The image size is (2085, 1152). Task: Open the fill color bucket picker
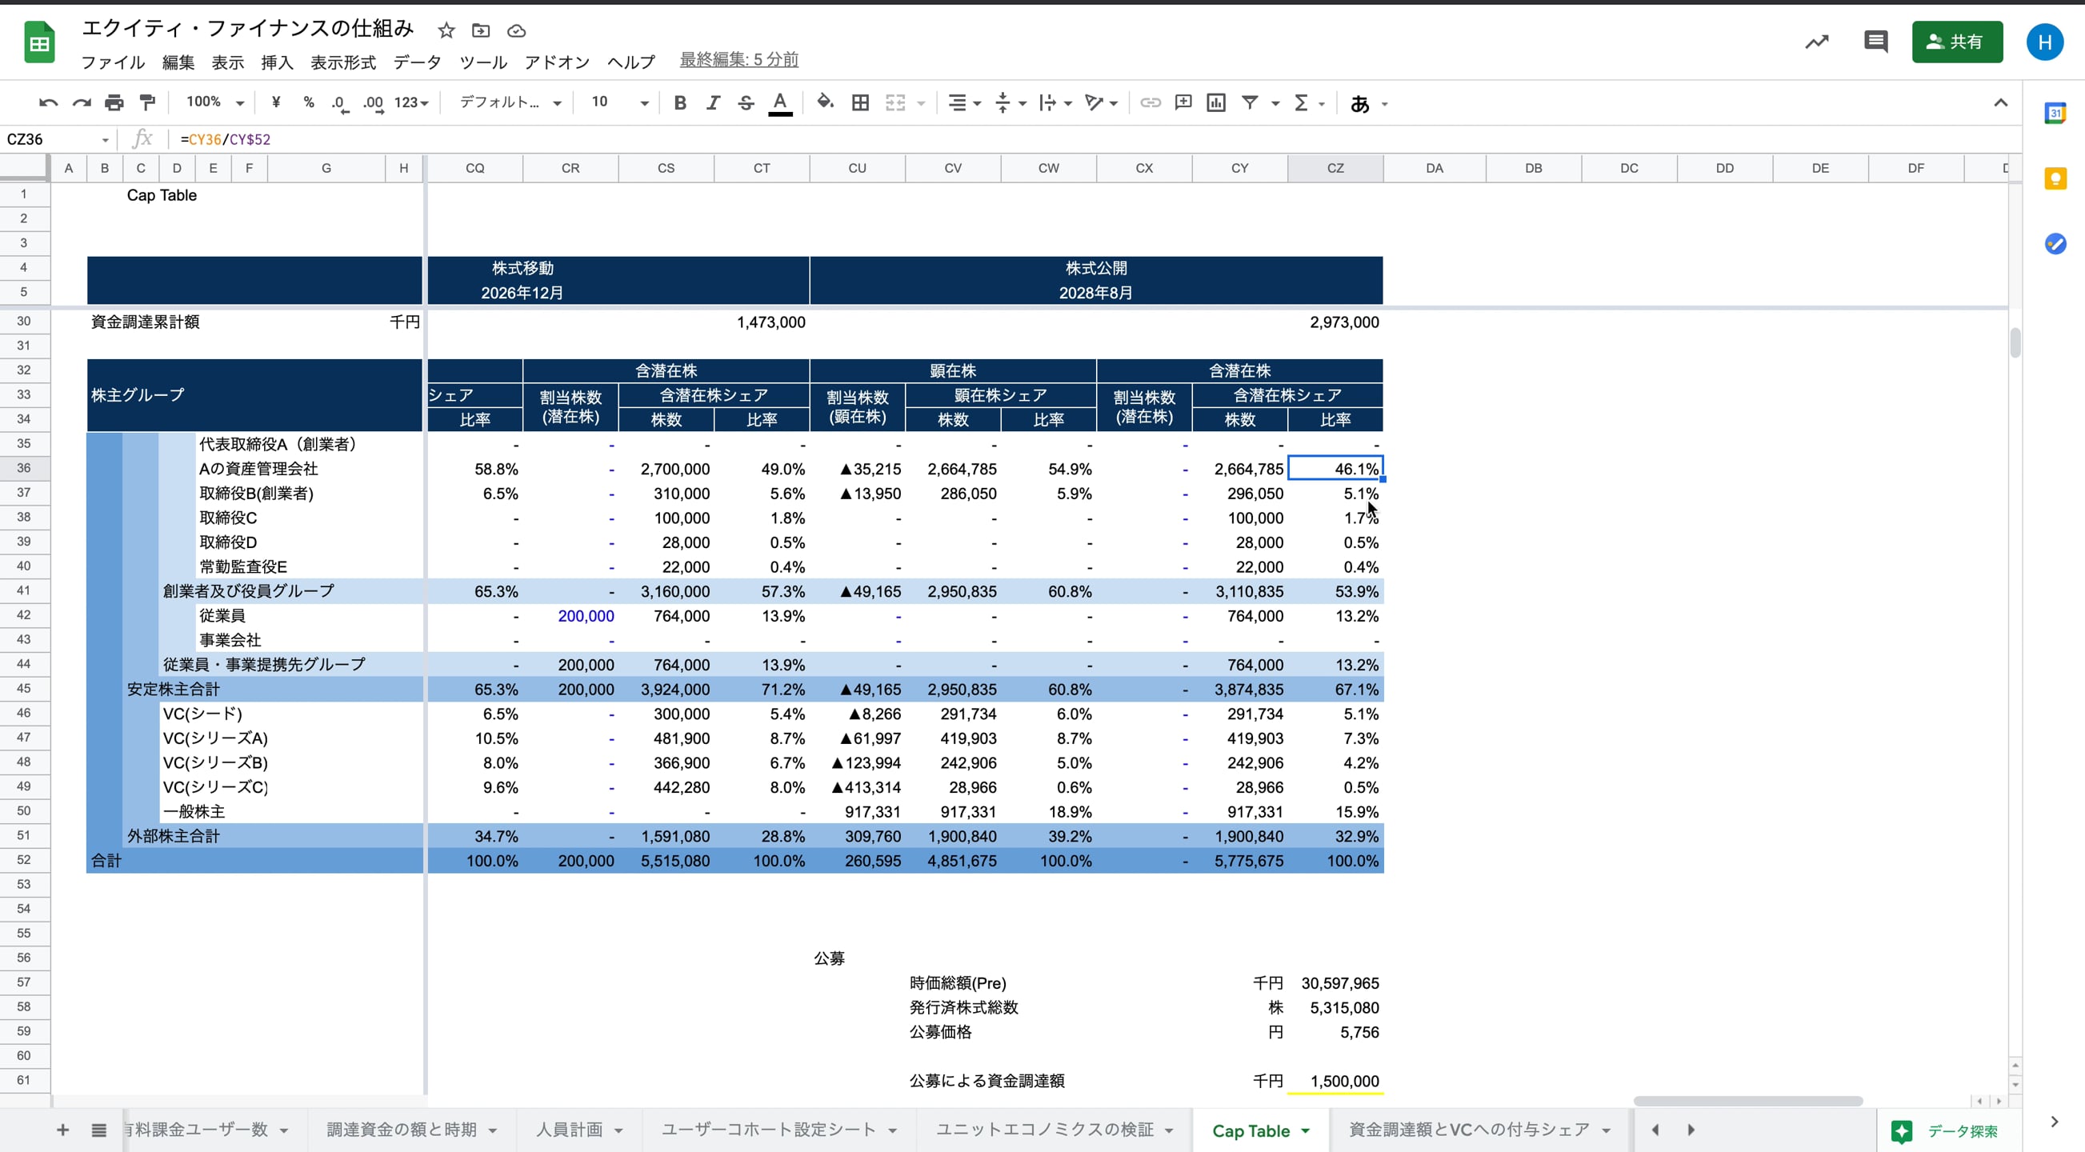click(x=825, y=103)
